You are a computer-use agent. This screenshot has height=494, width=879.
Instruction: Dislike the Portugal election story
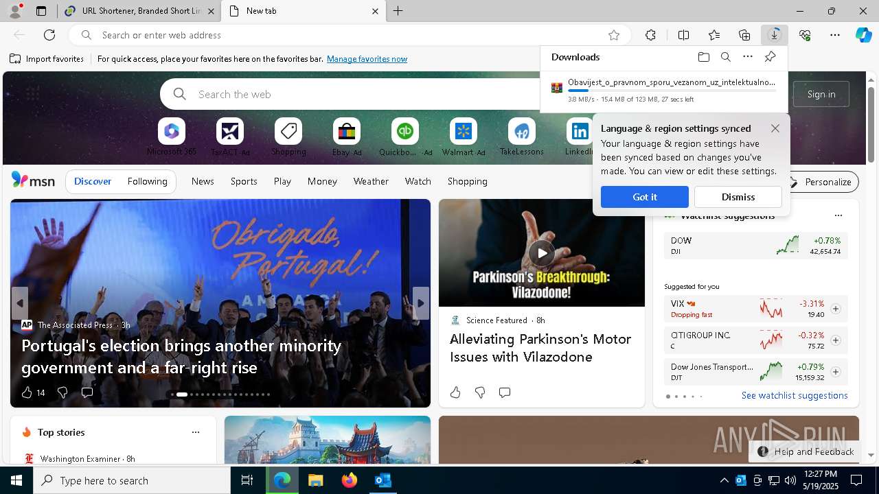click(x=62, y=392)
